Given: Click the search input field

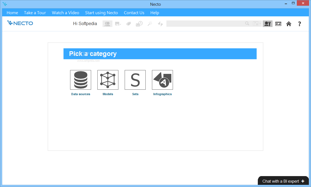Looking at the screenshot, I should point(205,23).
